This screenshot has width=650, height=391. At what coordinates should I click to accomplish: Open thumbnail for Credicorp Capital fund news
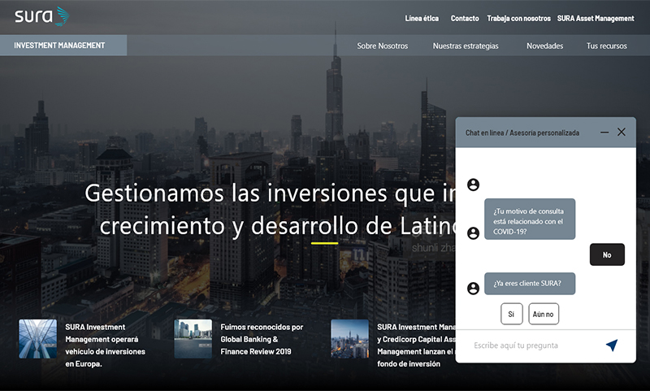349,338
